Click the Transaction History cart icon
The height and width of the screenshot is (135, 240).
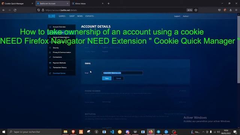pyautogui.click(x=50, y=67)
